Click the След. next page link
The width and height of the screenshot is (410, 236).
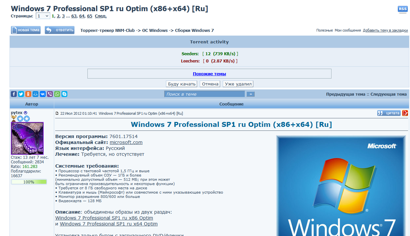pos(101,16)
